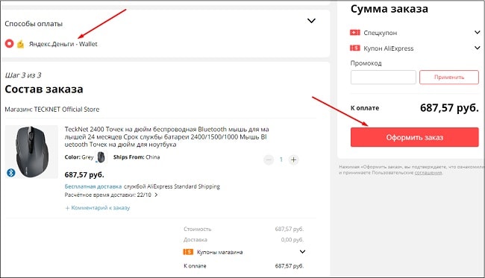Expand the Купон AliExpress dropdown
The height and width of the screenshot is (278, 485).
pos(478,48)
